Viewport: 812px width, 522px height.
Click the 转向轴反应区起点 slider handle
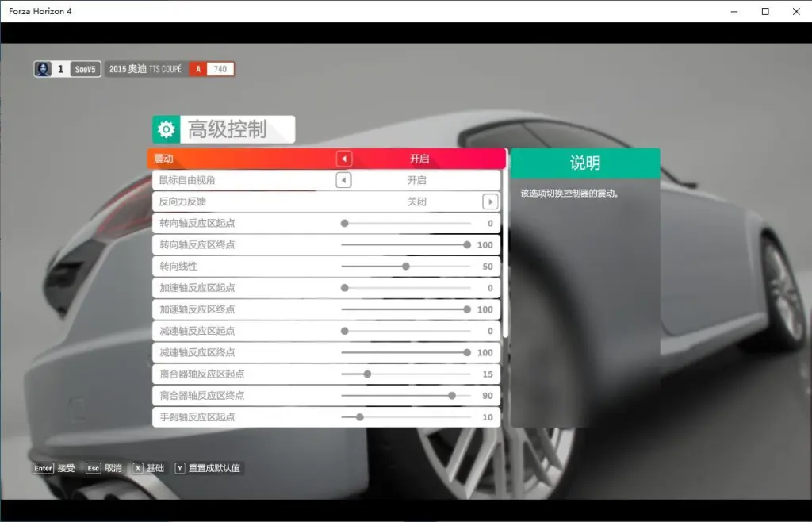(x=345, y=223)
